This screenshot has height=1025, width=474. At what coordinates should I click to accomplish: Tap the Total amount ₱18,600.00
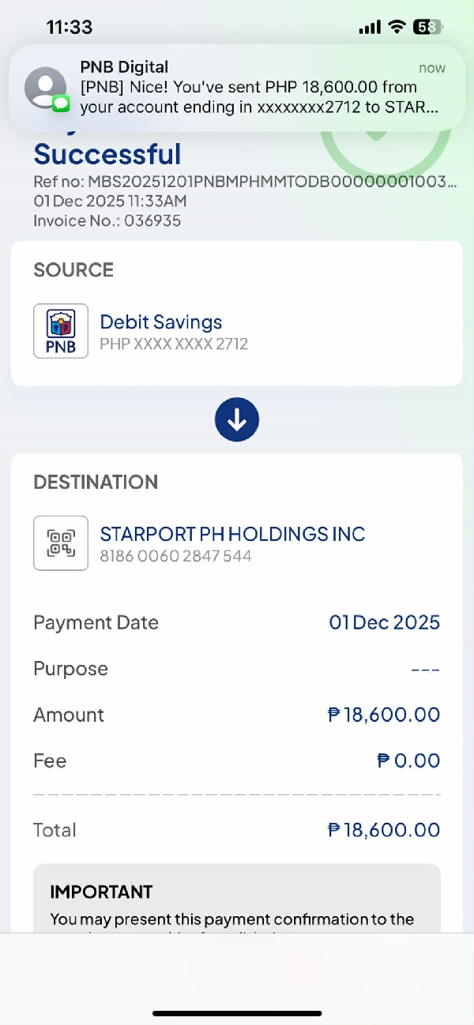click(383, 830)
